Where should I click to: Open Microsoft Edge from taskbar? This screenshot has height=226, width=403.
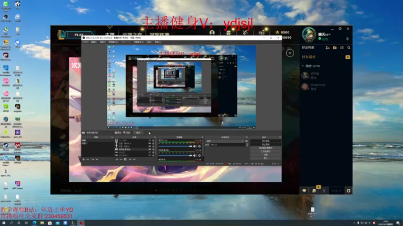coord(34,223)
